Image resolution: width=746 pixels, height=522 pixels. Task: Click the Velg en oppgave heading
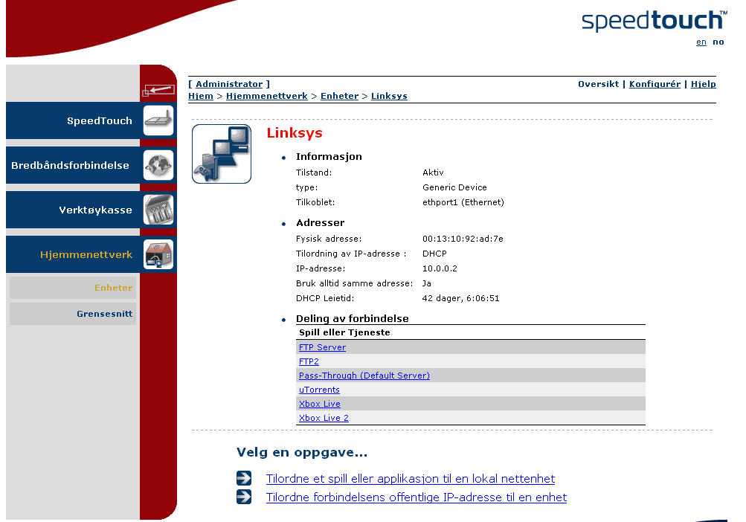click(302, 452)
